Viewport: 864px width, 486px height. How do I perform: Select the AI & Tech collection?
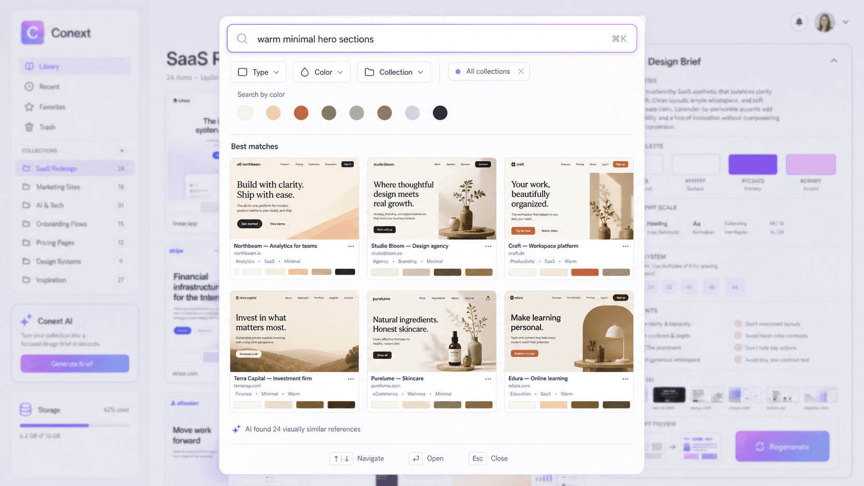pyautogui.click(x=75, y=205)
